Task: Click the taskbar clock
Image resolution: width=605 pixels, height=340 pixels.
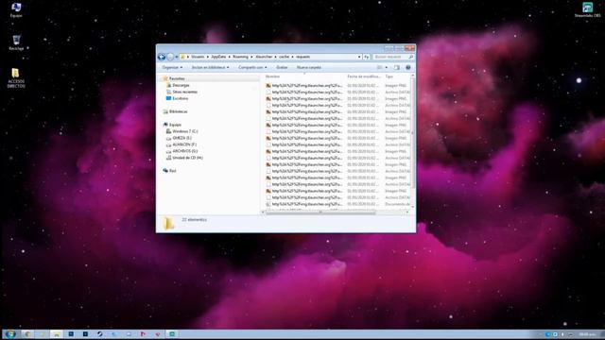Action: pyautogui.click(x=587, y=334)
